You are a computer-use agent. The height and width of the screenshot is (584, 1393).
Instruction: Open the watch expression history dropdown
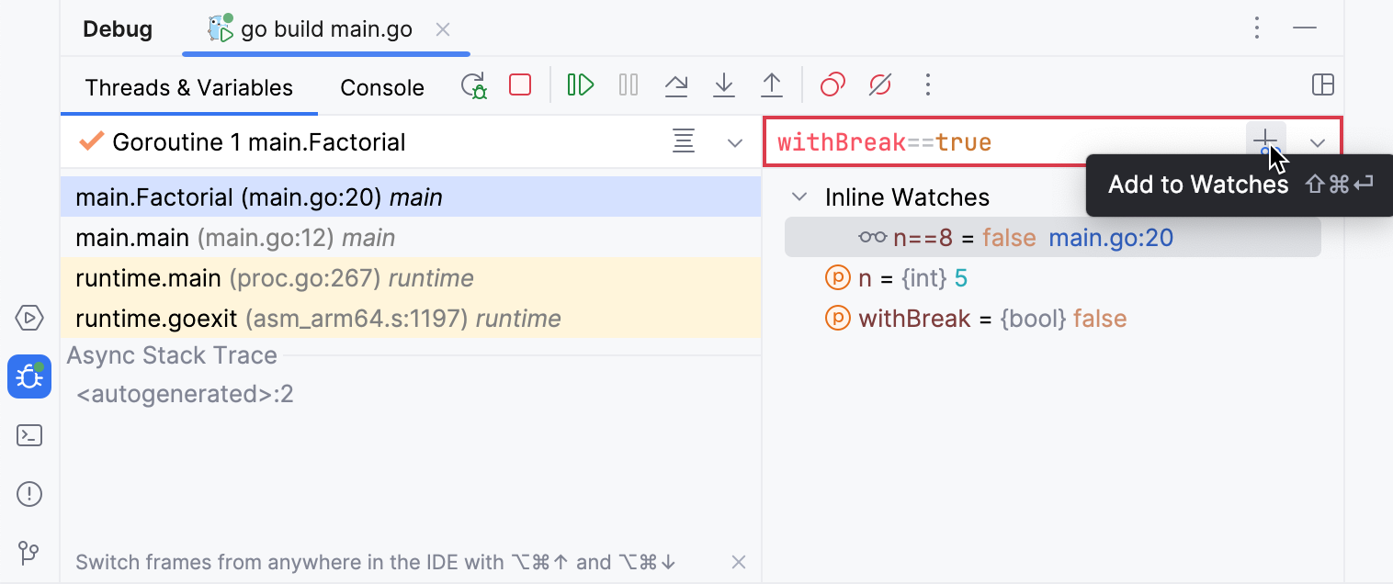click(1318, 142)
